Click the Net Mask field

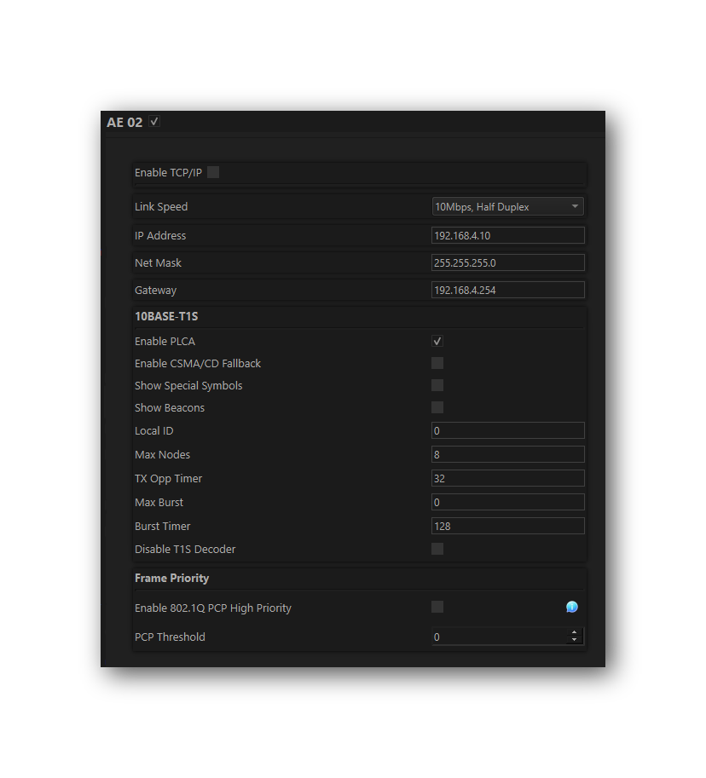coord(508,262)
